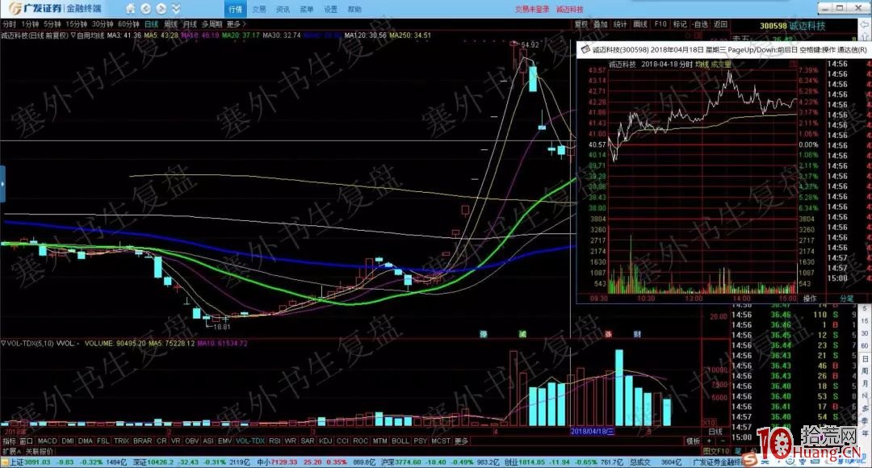
Task: Switch chart to 分时 period
Action: pyautogui.click(x=9, y=24)
